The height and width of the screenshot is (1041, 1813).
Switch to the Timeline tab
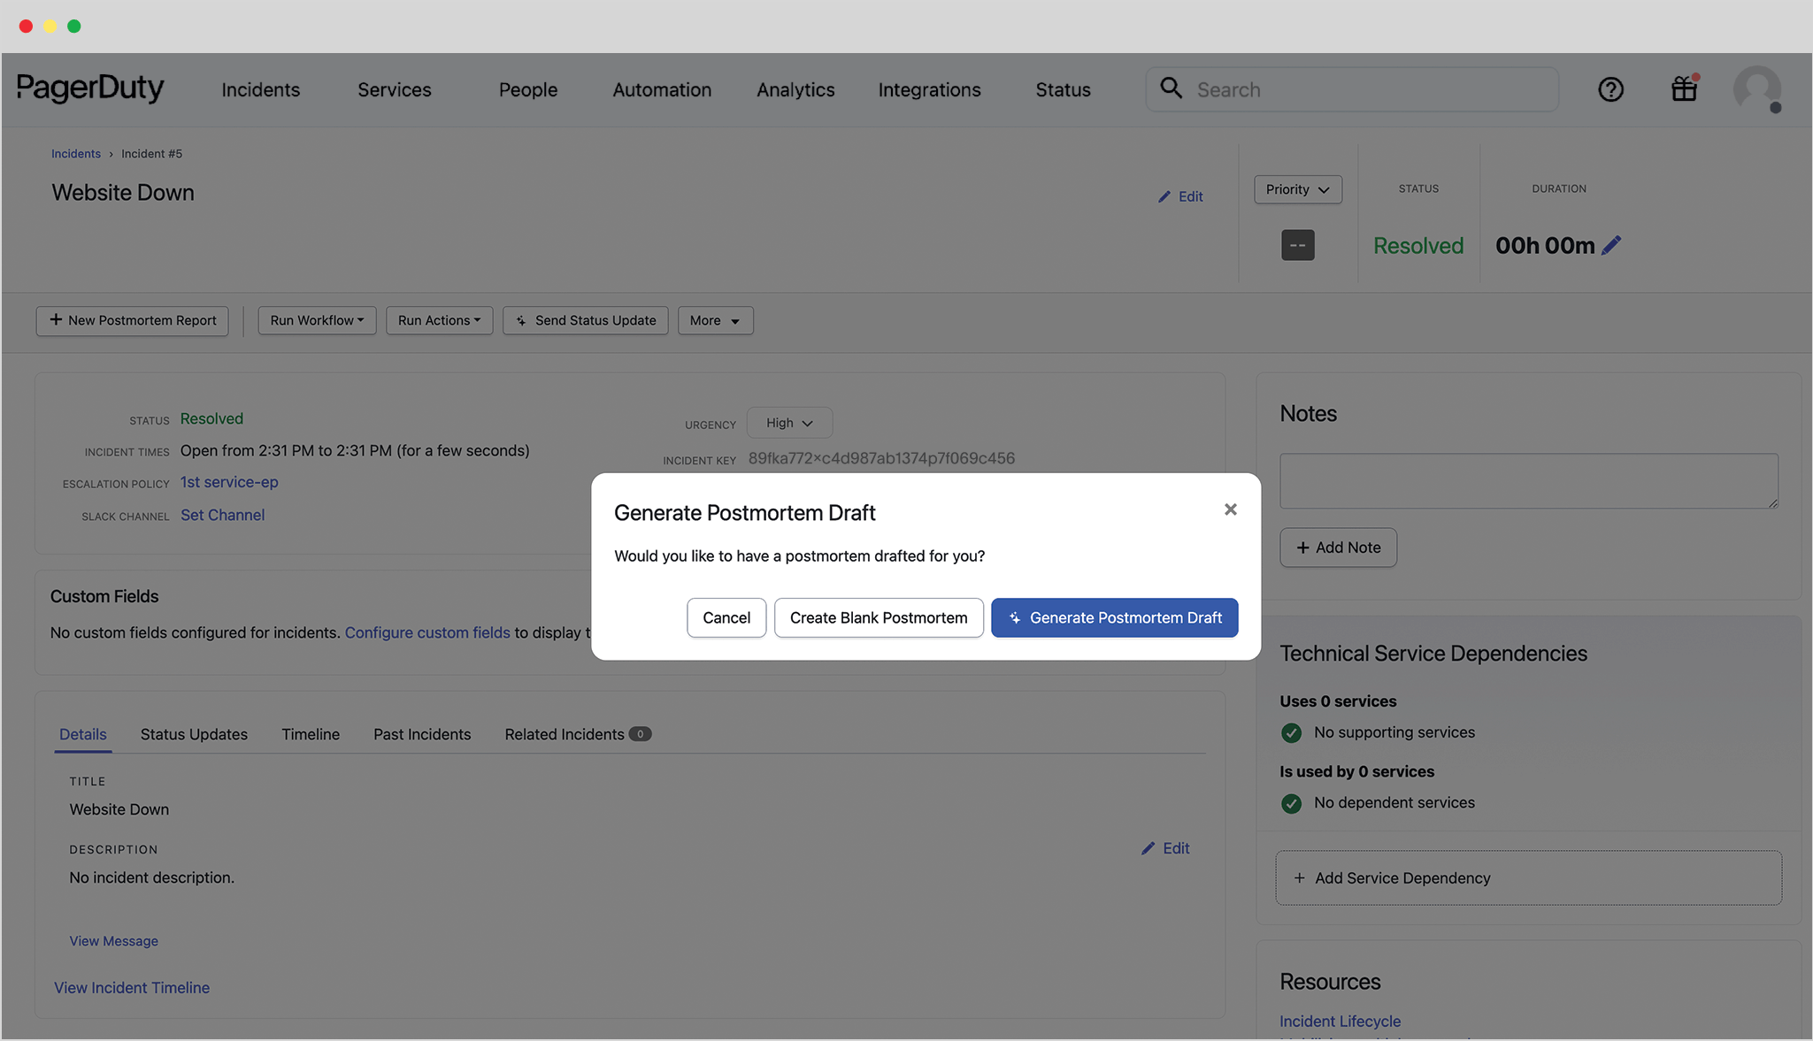[311, 734]
